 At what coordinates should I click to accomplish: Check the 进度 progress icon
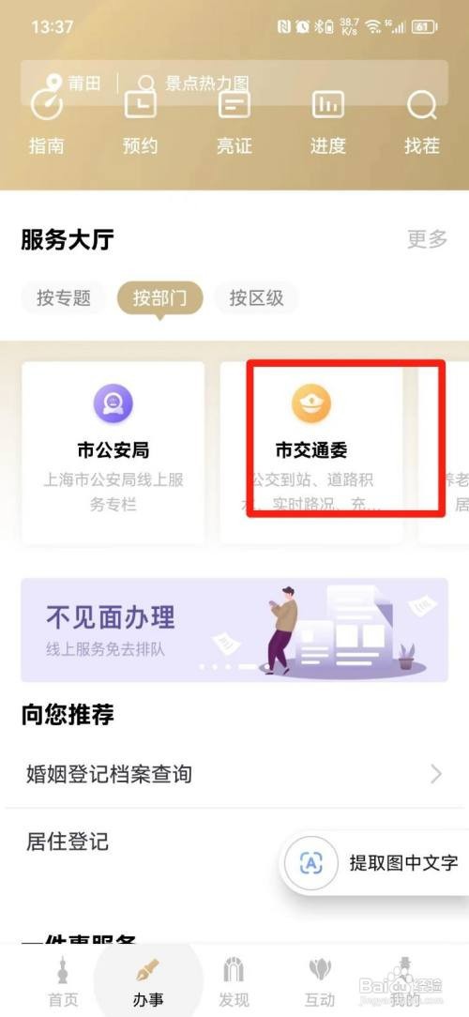point(327,104)
